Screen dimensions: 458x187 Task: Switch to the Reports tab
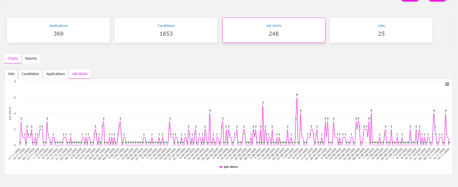coord(31,59)
